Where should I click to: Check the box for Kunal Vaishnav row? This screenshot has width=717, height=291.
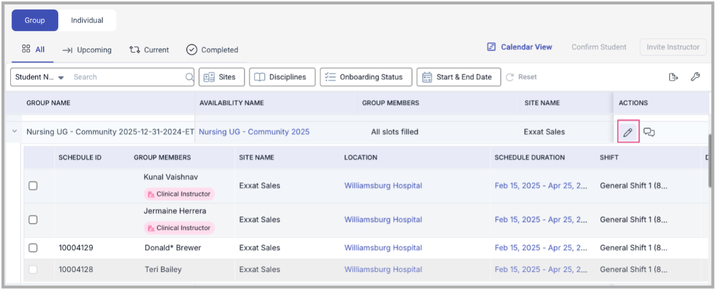pyautogui.click(x=33, y=186)
